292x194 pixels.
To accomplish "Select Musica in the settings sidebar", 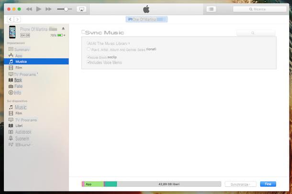I will 36,62.
